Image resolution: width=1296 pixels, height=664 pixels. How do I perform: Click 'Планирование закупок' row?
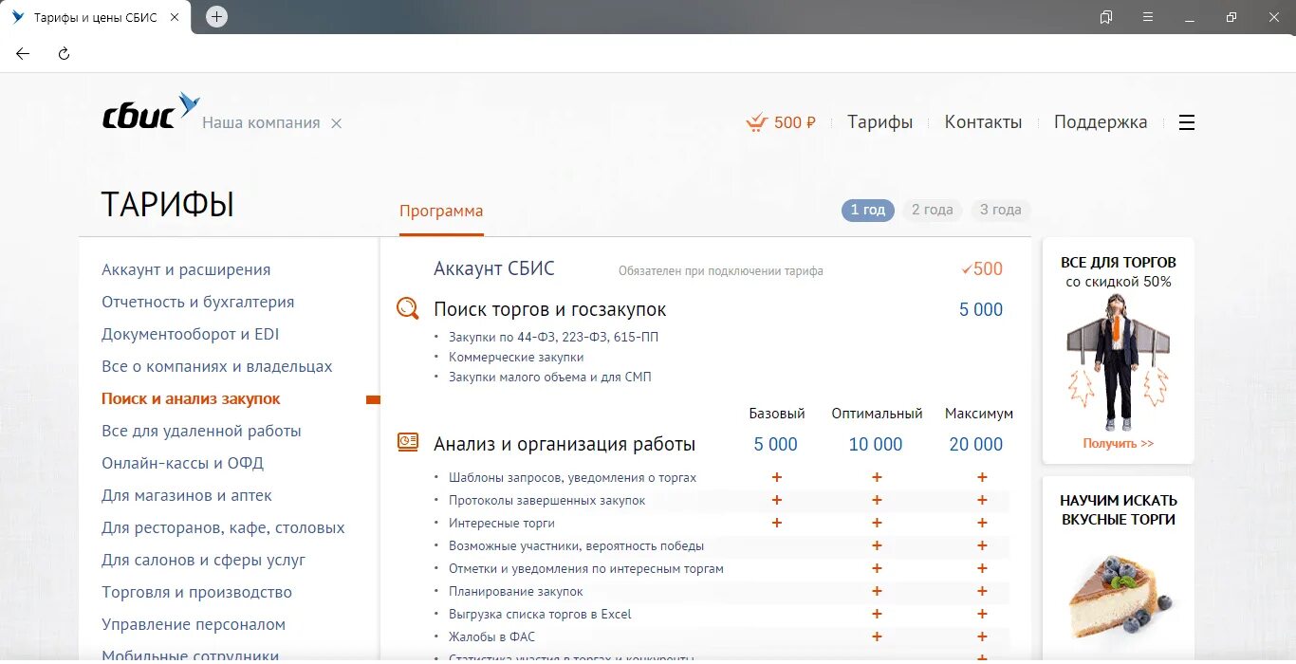pyautogui.click(x=516, y=591)
